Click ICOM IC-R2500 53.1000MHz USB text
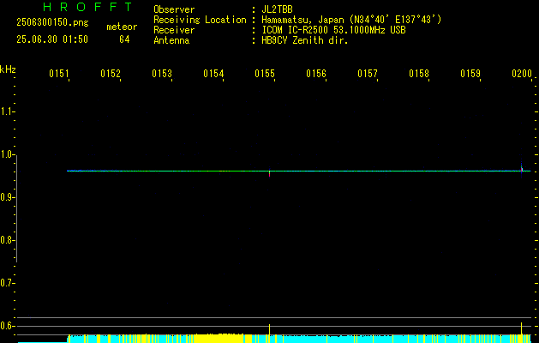Screen dimensions: 539x343 (x=333, y=30)
